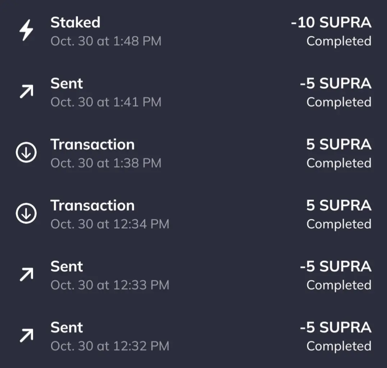The width and height of the screenshot is (387, 368).
Task: Click the -10 SUPRA staked amount
Action: tap(331, 23)
